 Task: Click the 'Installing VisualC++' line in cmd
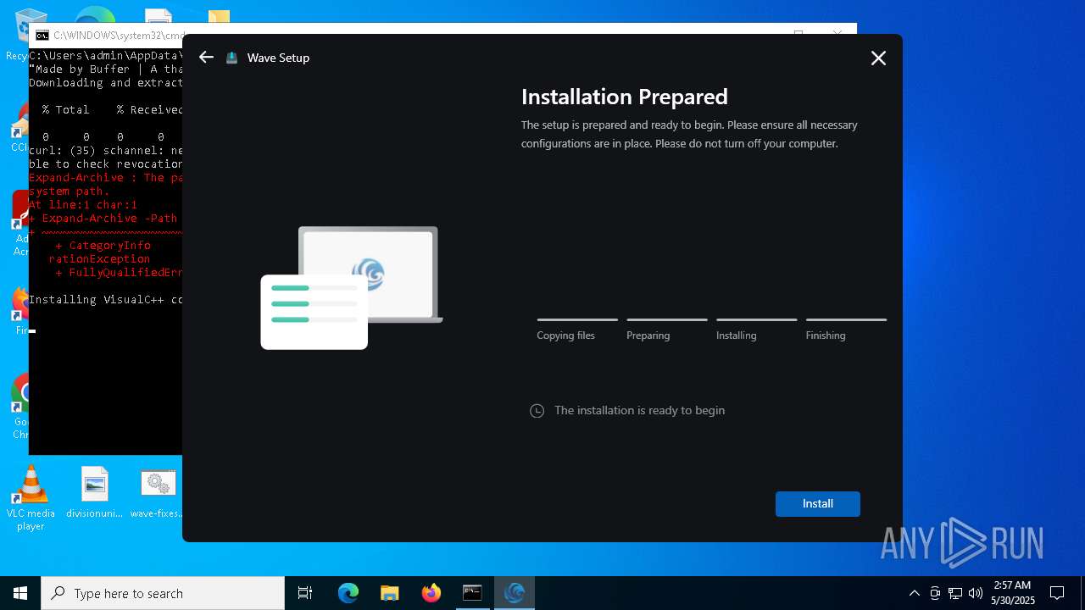pos(105,300)
